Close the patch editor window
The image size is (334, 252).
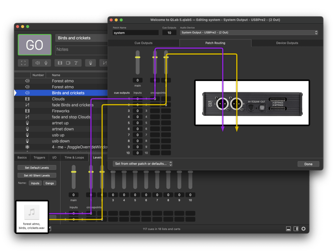(x=111, y=20)
